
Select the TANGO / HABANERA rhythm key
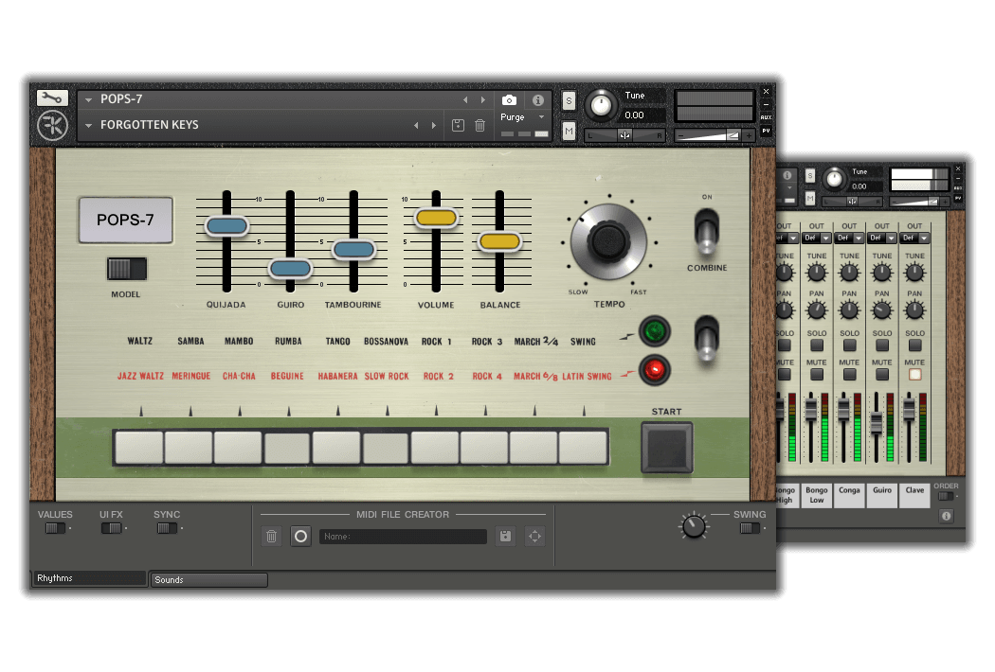coord(336,447)
